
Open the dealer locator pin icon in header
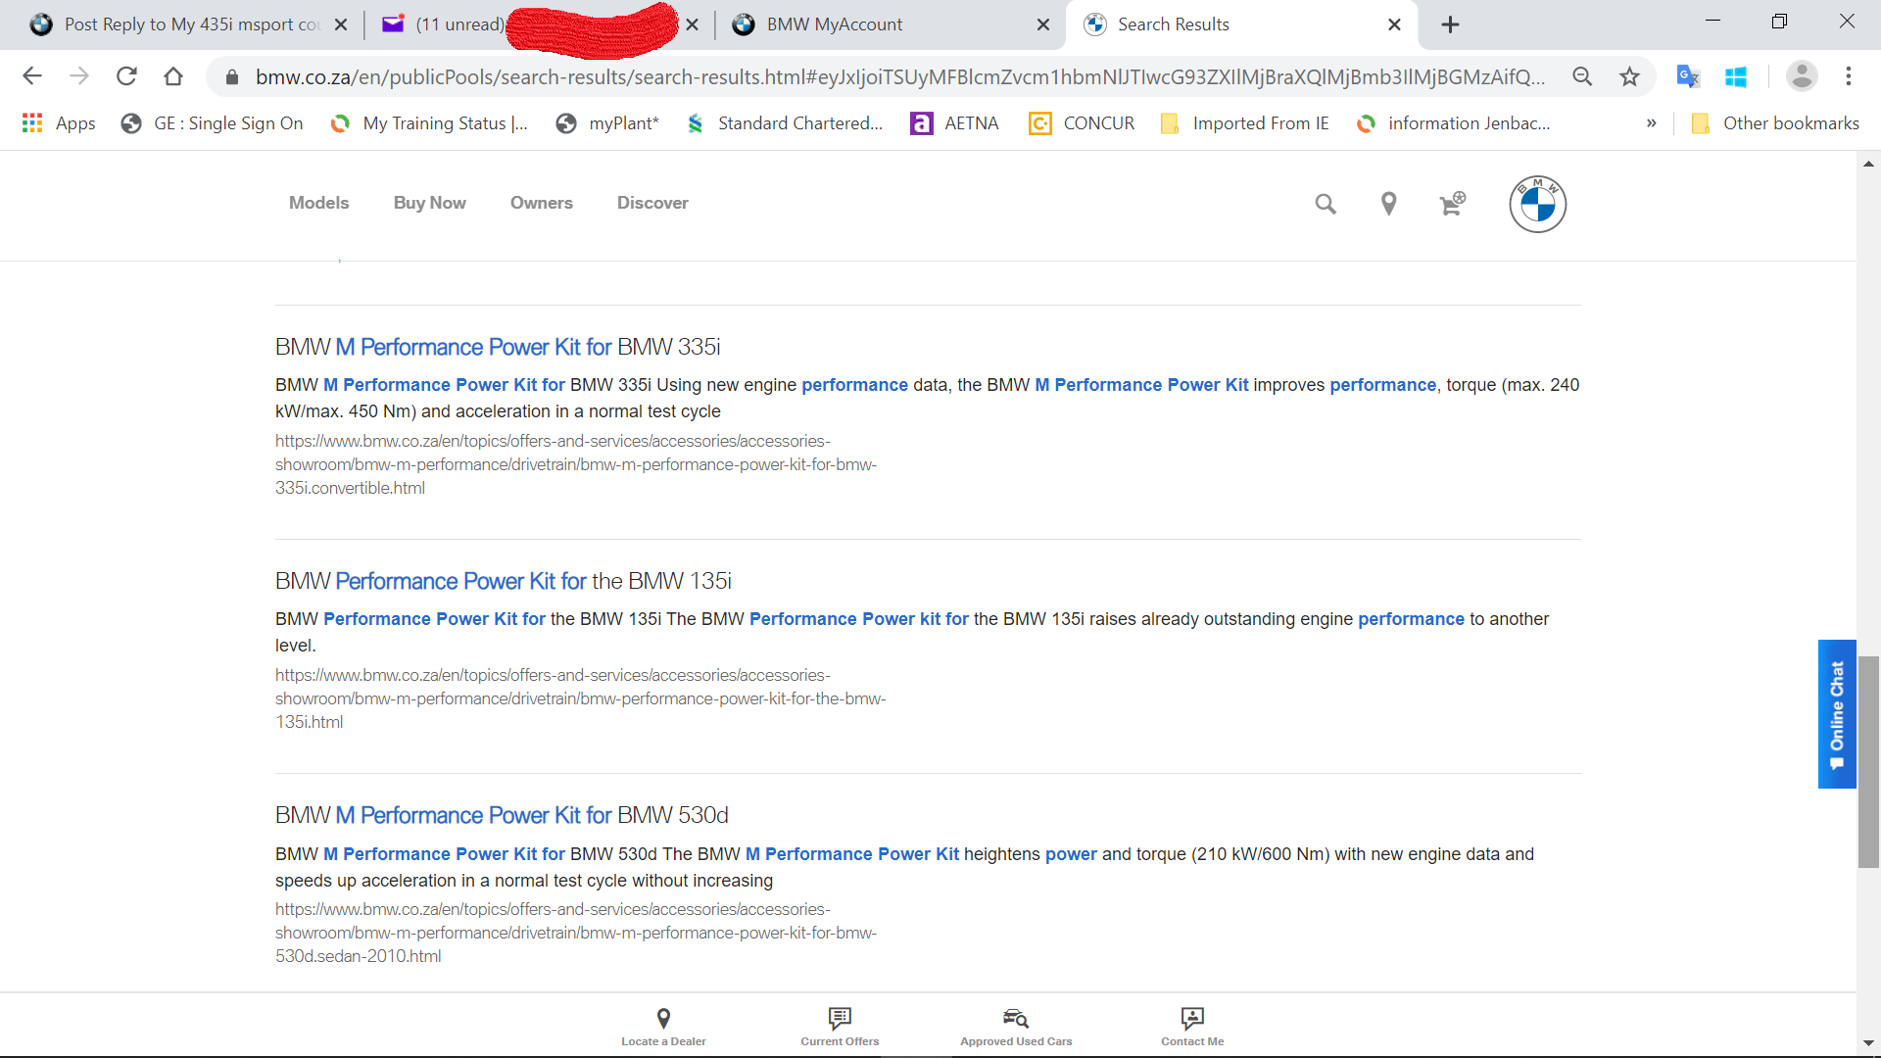(x=1388, y=204)
